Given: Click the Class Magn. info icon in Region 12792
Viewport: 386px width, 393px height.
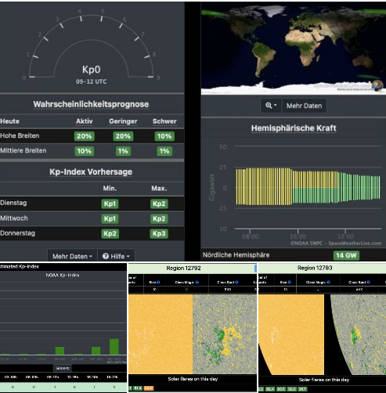Looking at the screenshot, I should pyautogui.click(x=197, y=282).
